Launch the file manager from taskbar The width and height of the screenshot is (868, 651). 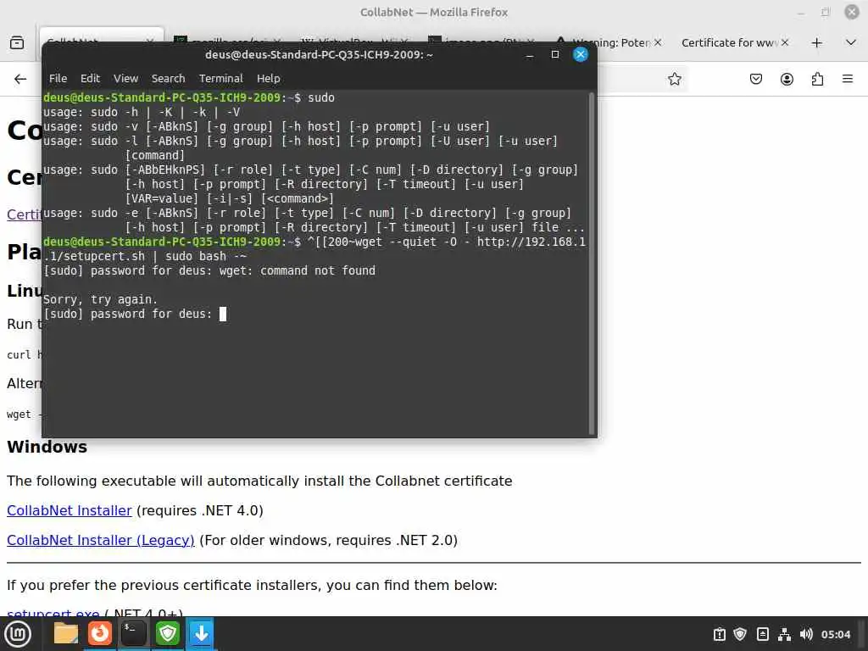pos(66,634)
